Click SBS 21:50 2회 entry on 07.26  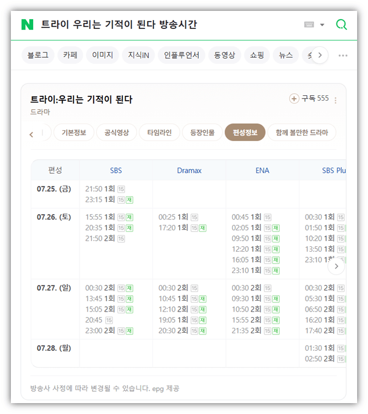[x=105, y=239]
